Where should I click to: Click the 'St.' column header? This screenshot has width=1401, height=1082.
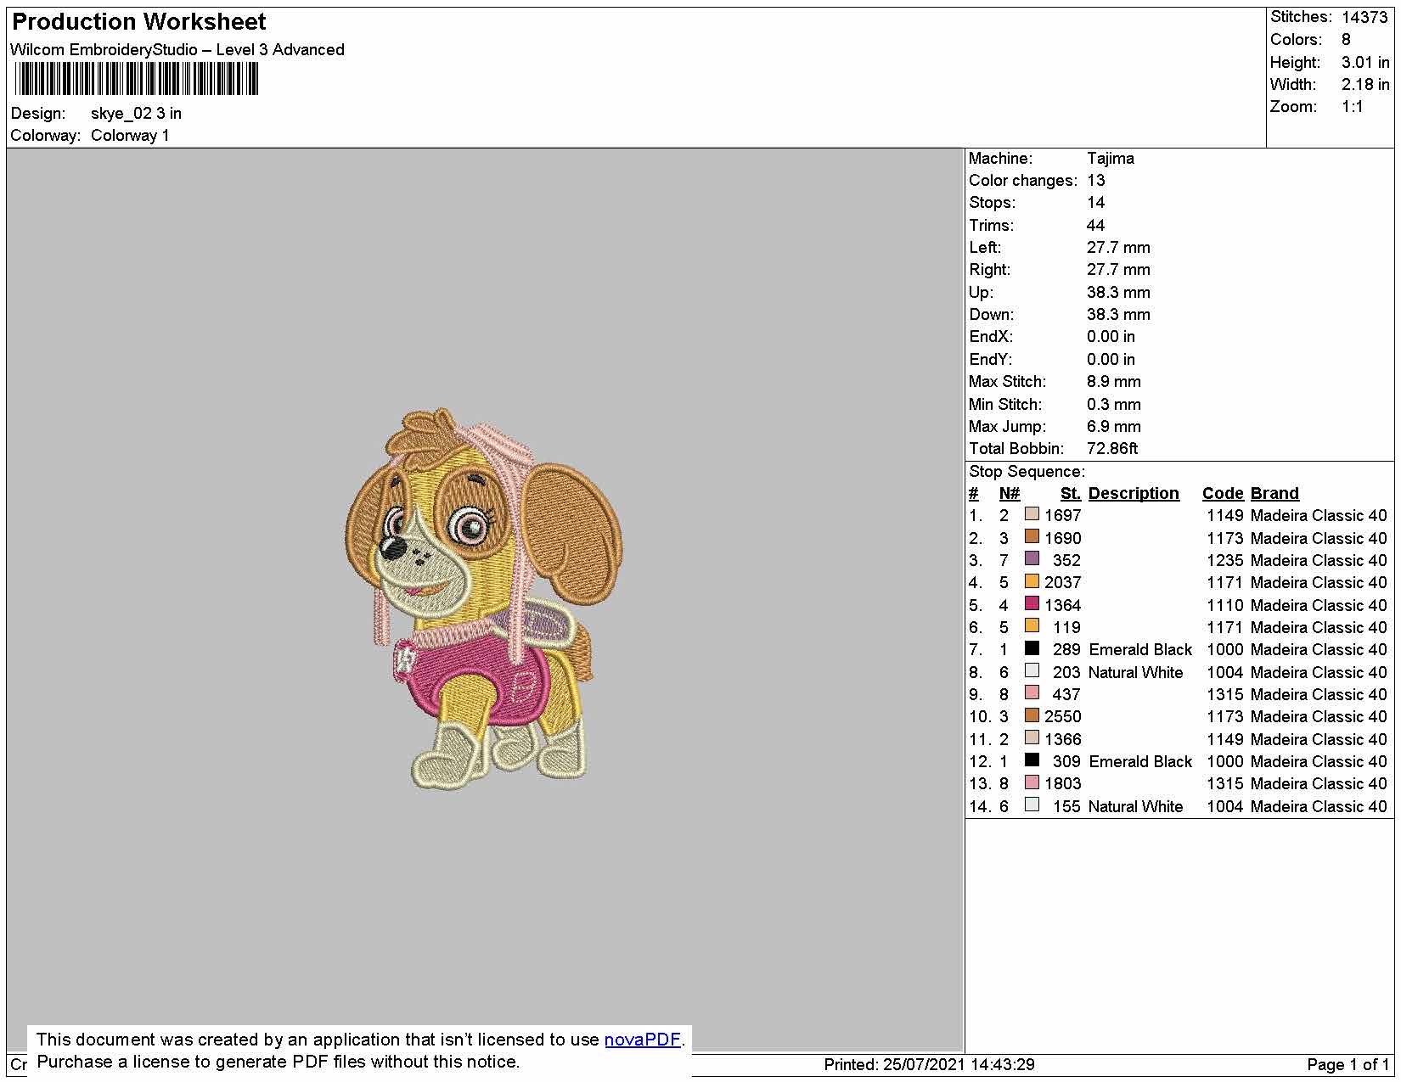pos(1071,494)
